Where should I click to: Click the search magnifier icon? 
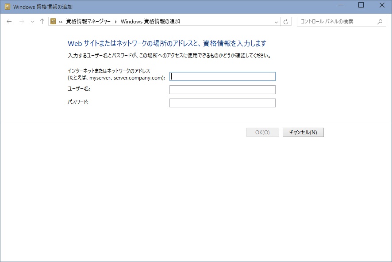(x=380, y=22)
